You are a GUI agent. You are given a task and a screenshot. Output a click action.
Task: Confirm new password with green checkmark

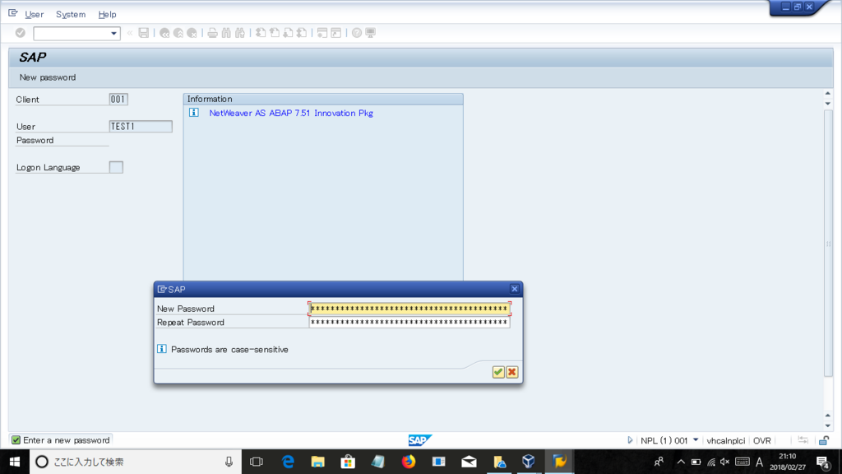[497, 372]
